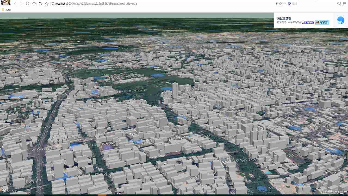Image resolution: width=348 pixels, height=196 pixels.
Task: Click the QQ chat button
Action: (x=322, y=22)
